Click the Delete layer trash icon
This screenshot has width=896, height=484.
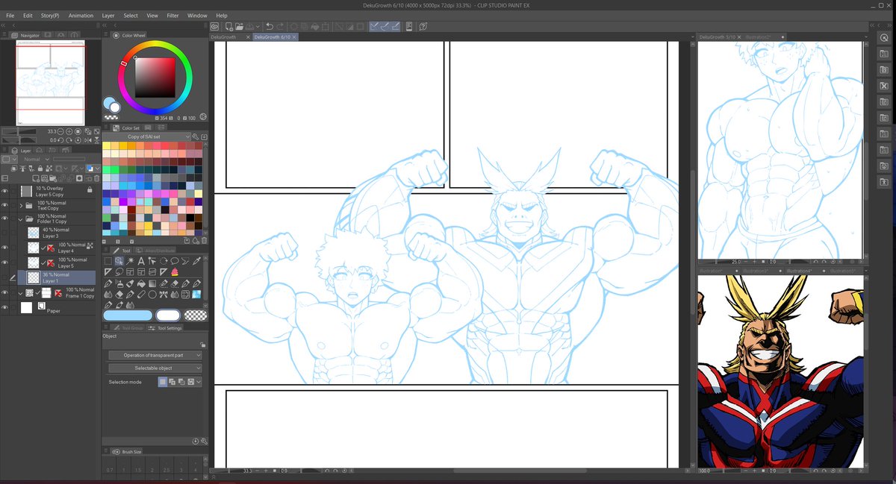96,178
